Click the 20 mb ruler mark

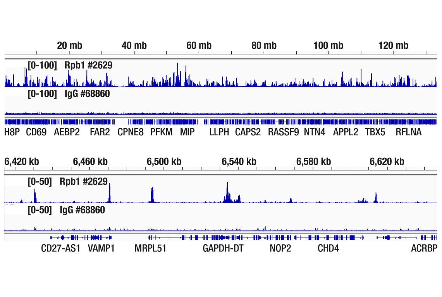(69, 46)
